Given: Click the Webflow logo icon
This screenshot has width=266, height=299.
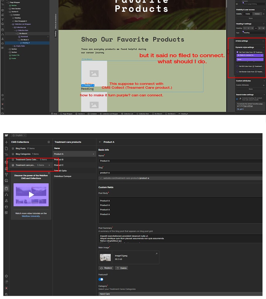Looking at the screenshot, I should pyautogui.click(x=6, y=135).
